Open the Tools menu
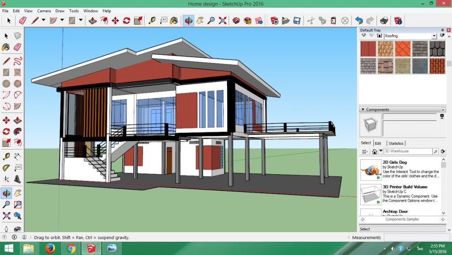 coord(74,11)
